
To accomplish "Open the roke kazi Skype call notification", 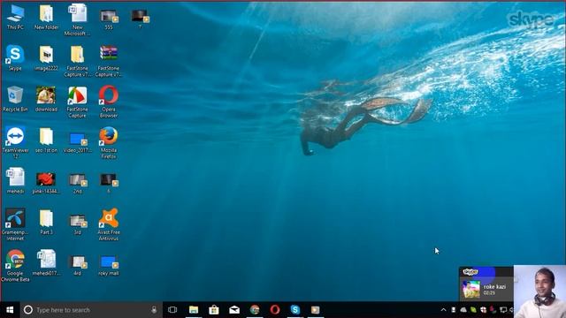I will tap(486, 284).
